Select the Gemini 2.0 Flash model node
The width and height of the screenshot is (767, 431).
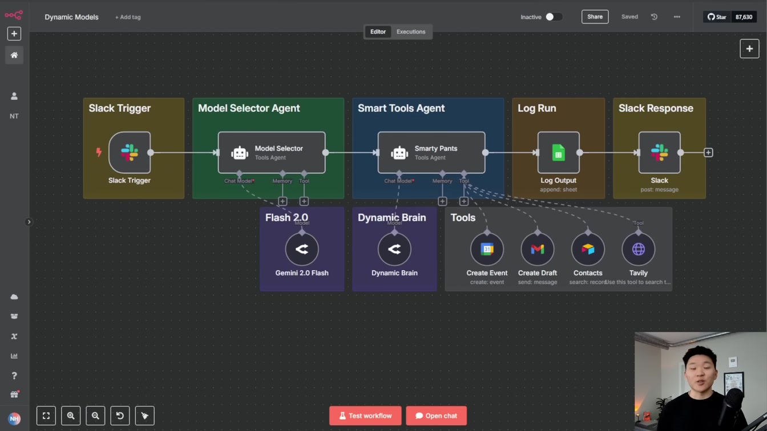302,249
